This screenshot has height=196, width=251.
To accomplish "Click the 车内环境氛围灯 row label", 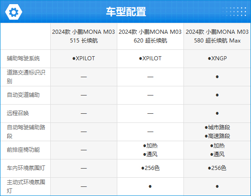I will click(x=26, y=168).
